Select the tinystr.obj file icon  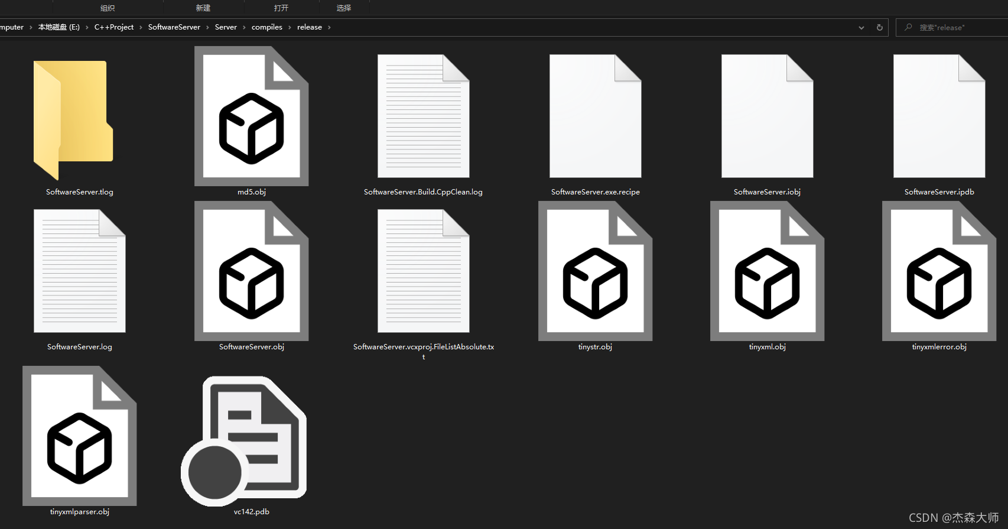pyautogui.click(x=596, y=271)
